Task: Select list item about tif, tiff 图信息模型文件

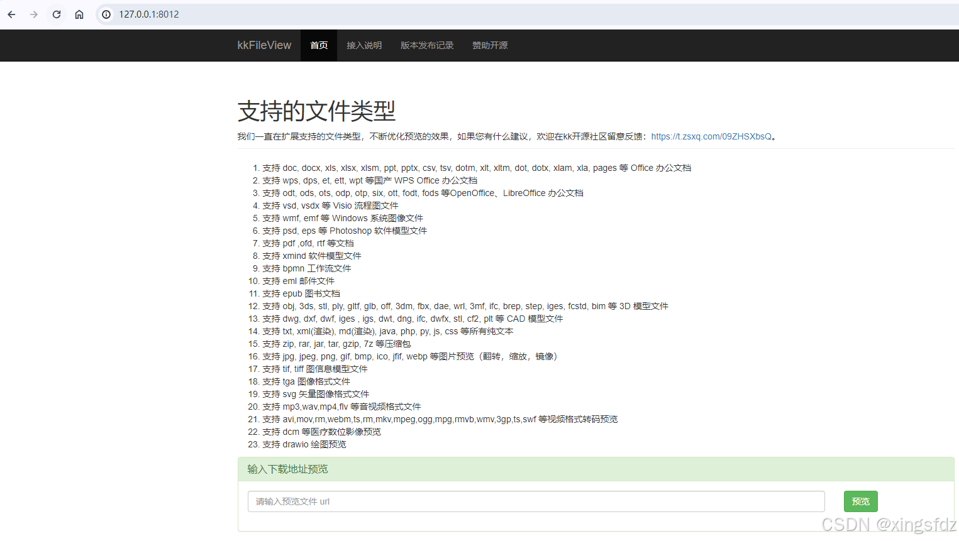Action: point(315,369)
